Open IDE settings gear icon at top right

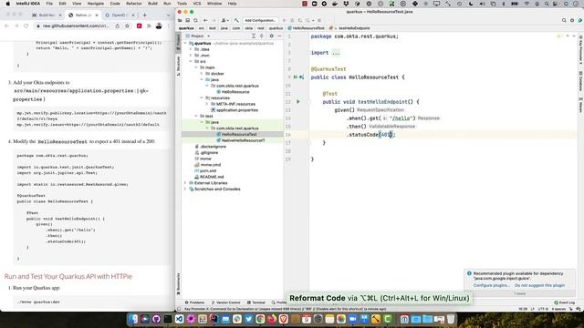point(572,20)
